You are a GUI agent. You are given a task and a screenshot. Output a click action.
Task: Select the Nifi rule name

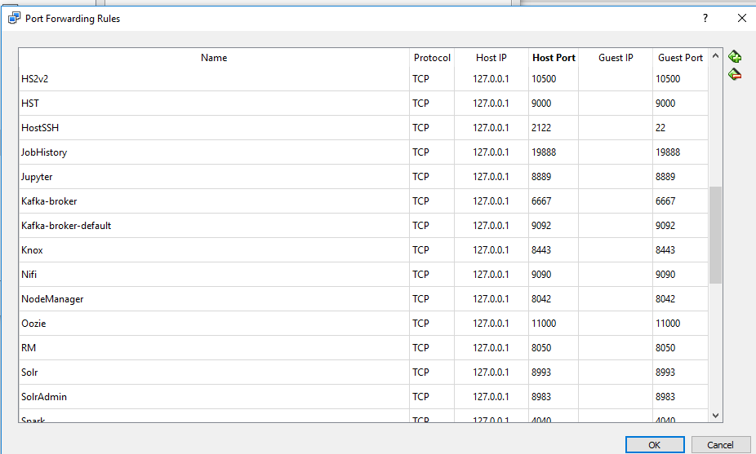pyautogui.click(x=29, y=275)
